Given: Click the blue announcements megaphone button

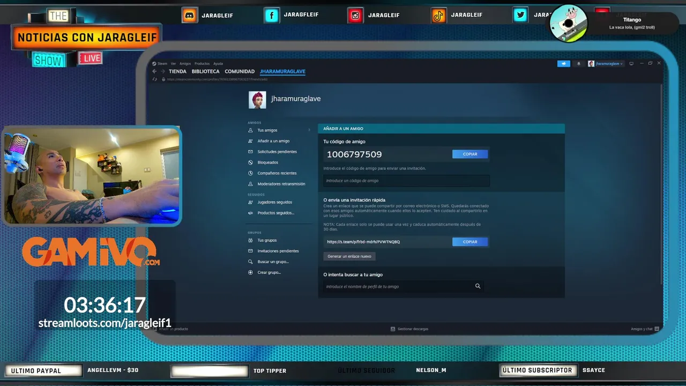Looking at the screenshot, I should [564, 64].
